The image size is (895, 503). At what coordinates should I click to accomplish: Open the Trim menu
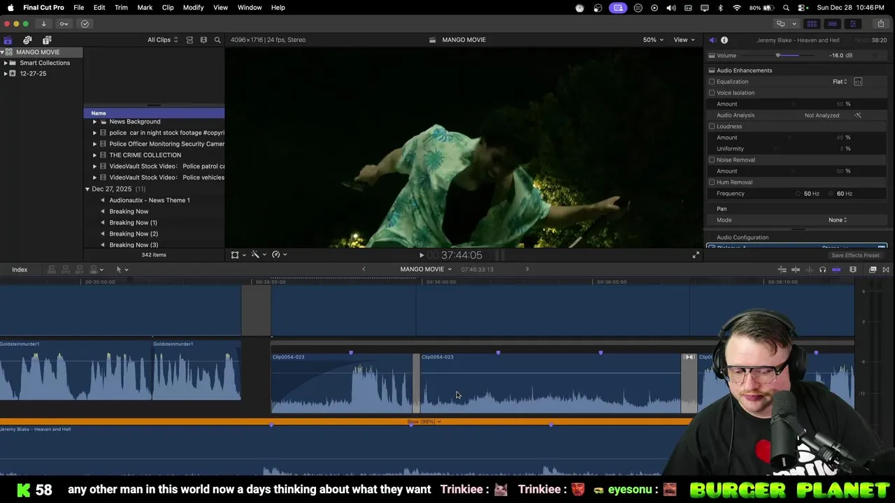click(x=121, y=8)
